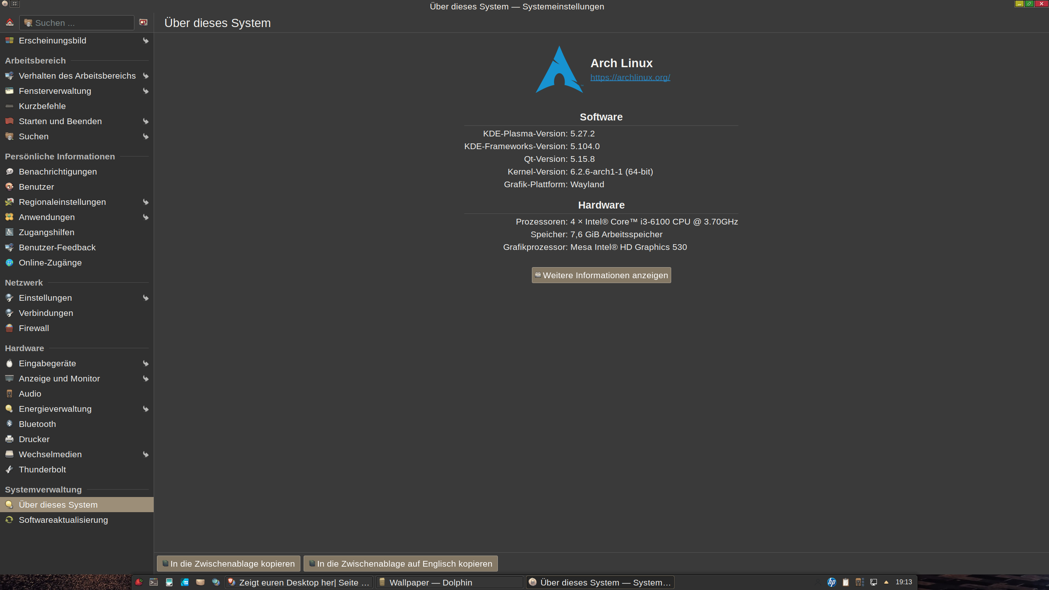Open the Bluetooth settings module
Viewport: 1049px width, 590px height.
pos(37,424)
